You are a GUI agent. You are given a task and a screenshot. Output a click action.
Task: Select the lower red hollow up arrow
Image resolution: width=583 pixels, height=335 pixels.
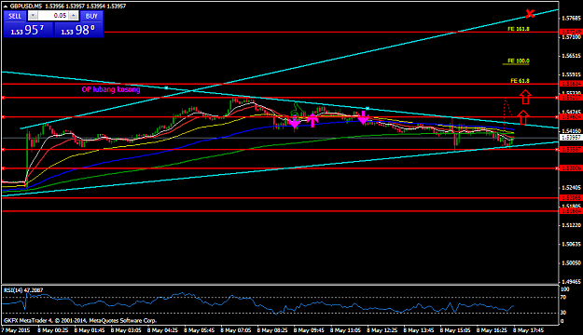(523, 117)
